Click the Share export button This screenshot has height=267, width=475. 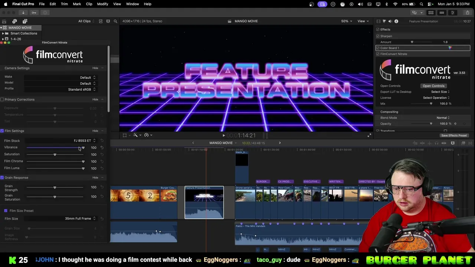[468, 13]
